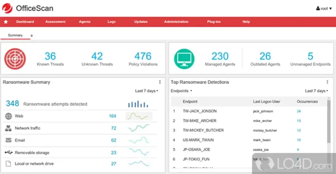Open the Updates menu
Screen dimensions: 336x174
pyautogui.click(x=141, y=22)
